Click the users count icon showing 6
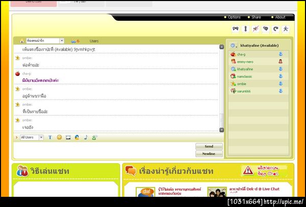The height and width of the screenshot is (207, 306). pos(75,41)
